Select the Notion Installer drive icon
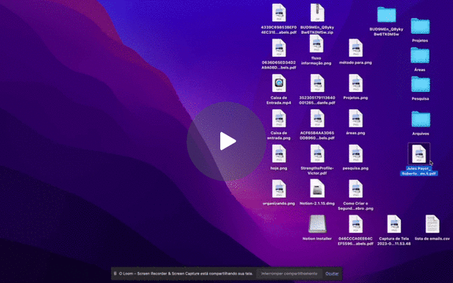 (317, 224)
